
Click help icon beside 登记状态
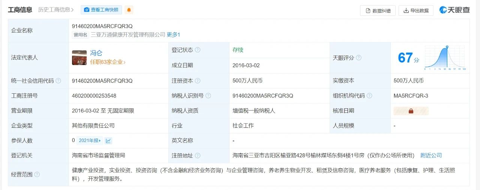coord(198,50)
